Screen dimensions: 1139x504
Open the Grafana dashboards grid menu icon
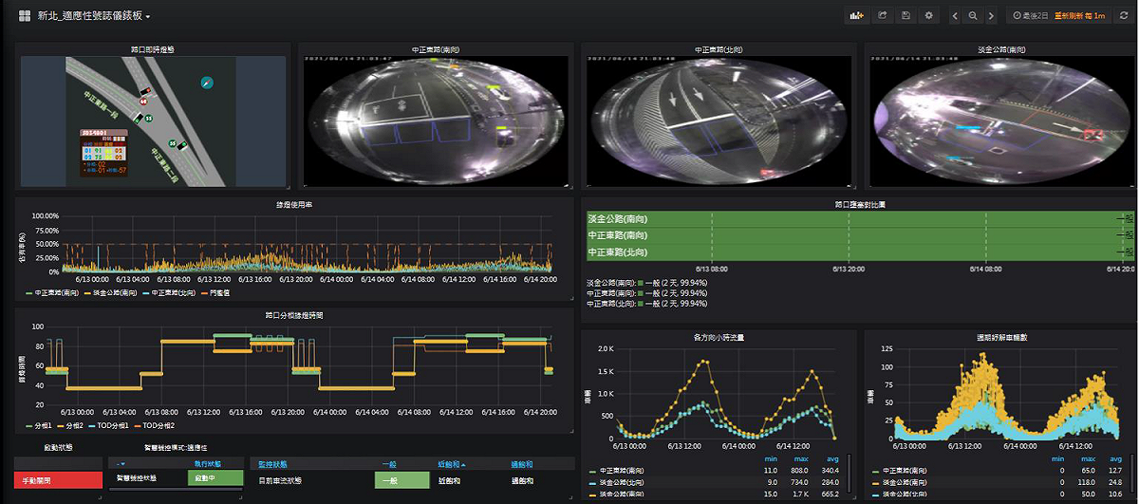(23, 16)
